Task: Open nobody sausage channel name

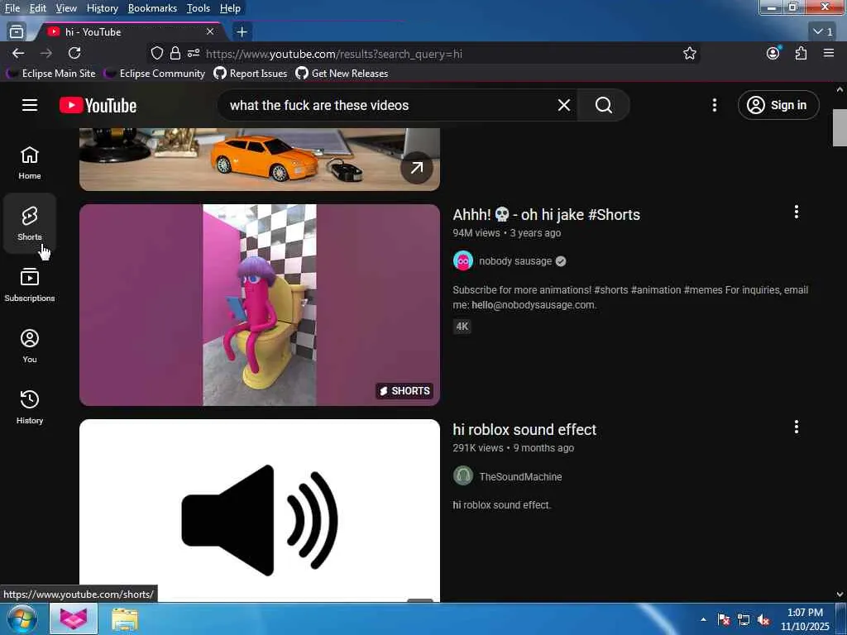Action: [514, 260]
